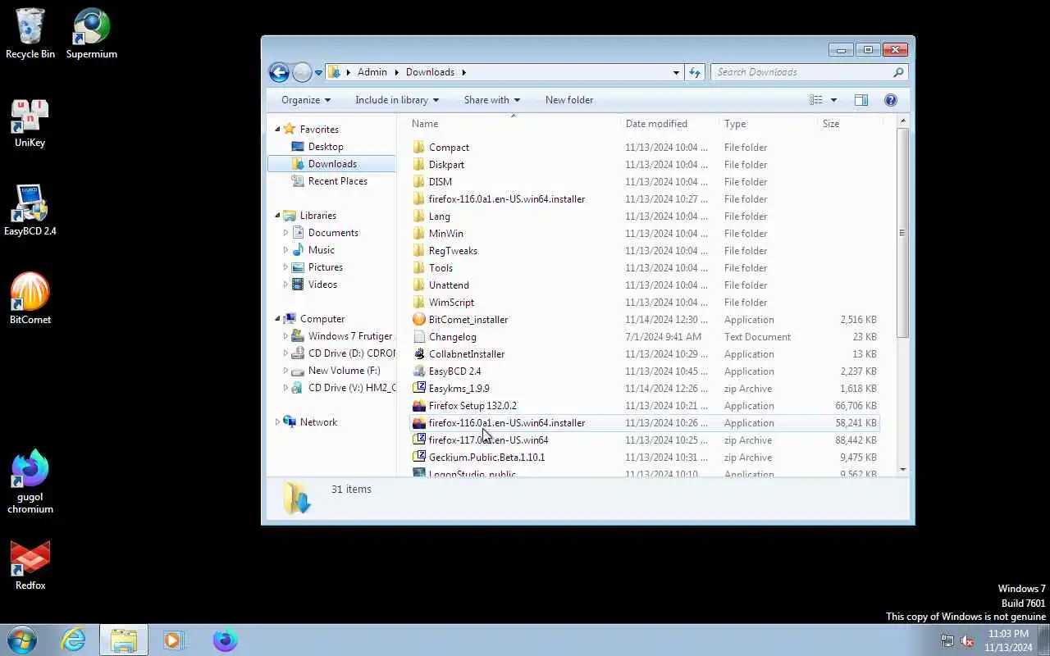Select the DISM folder

pyautogui.click(x=440, y=182)
